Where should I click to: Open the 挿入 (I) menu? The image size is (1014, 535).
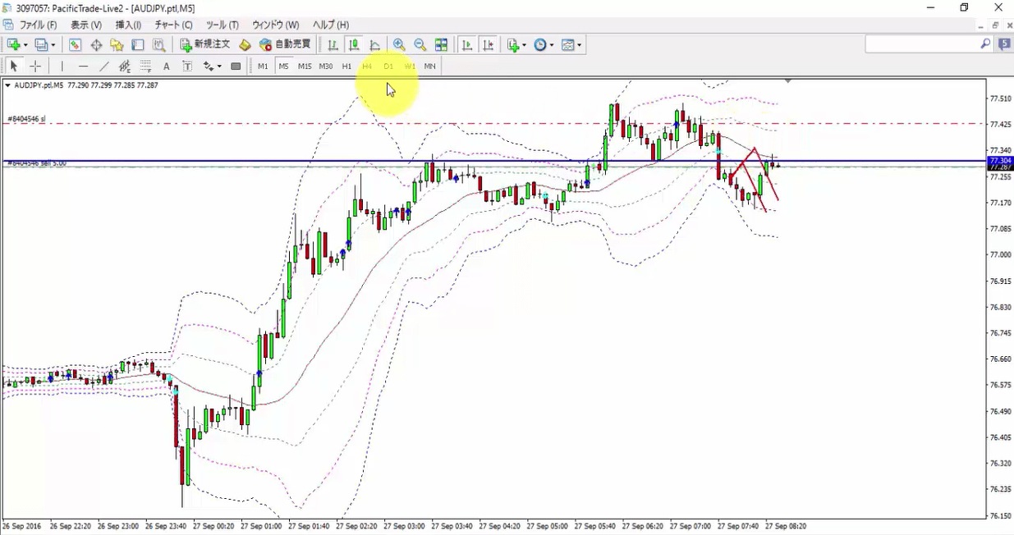(x=128, y=25)
